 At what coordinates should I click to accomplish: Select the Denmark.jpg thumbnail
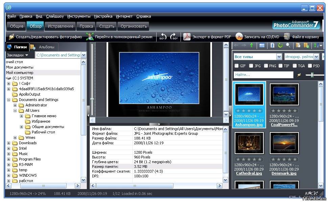pyautogui.click(x=284, y=143)
